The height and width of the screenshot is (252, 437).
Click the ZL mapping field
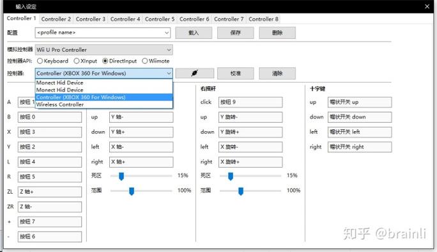[50, 192]
